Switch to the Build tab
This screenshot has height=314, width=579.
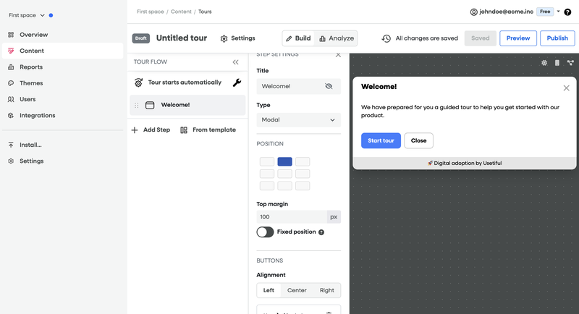coord(298,38)
